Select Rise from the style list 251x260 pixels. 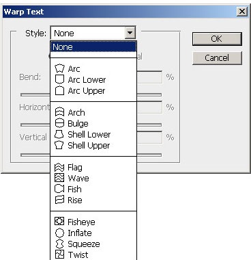pyautogui.click(x=75, y=200)
